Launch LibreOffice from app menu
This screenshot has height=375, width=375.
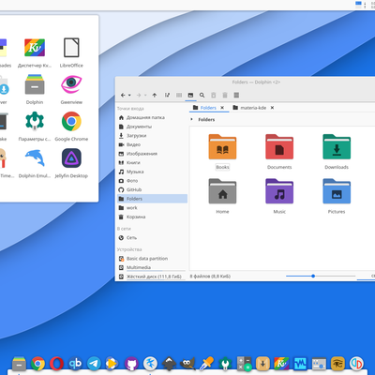71,52
